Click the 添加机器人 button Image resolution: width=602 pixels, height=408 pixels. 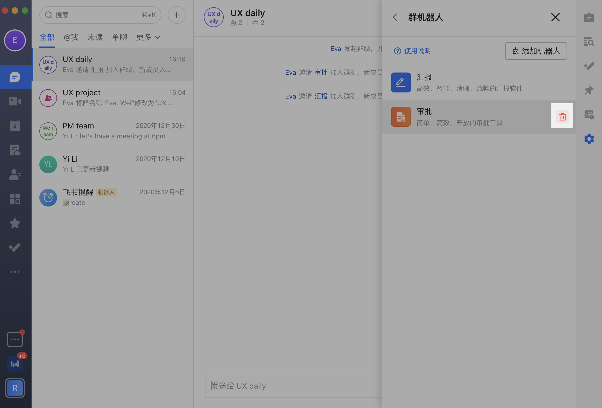click(536, 51)
